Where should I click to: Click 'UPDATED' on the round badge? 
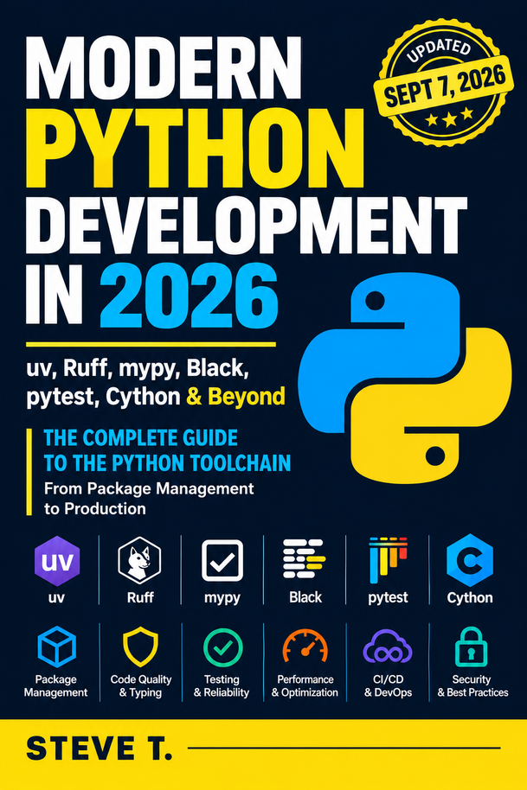tap(438, 50)
